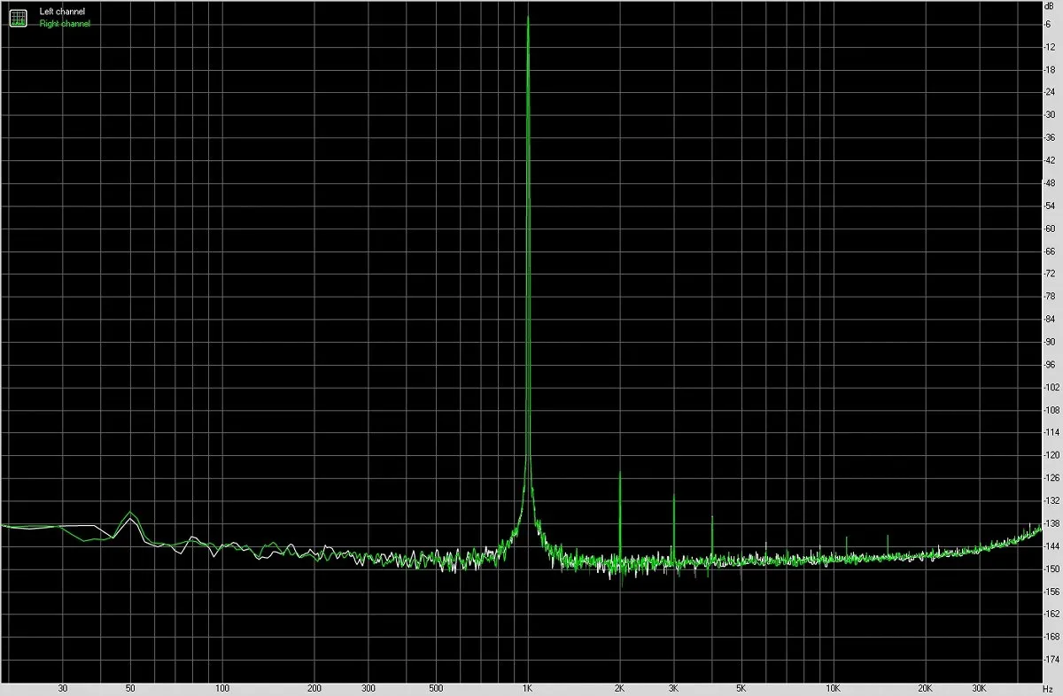Screen dimensions: 1063x696
Task: Click the "-156" dB axis value
Action: click(1053, 592)
